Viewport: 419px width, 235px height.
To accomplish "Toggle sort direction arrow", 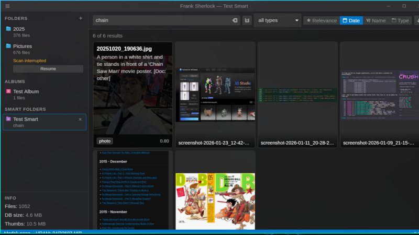I will pyautogui.click(x=416, y=20).
